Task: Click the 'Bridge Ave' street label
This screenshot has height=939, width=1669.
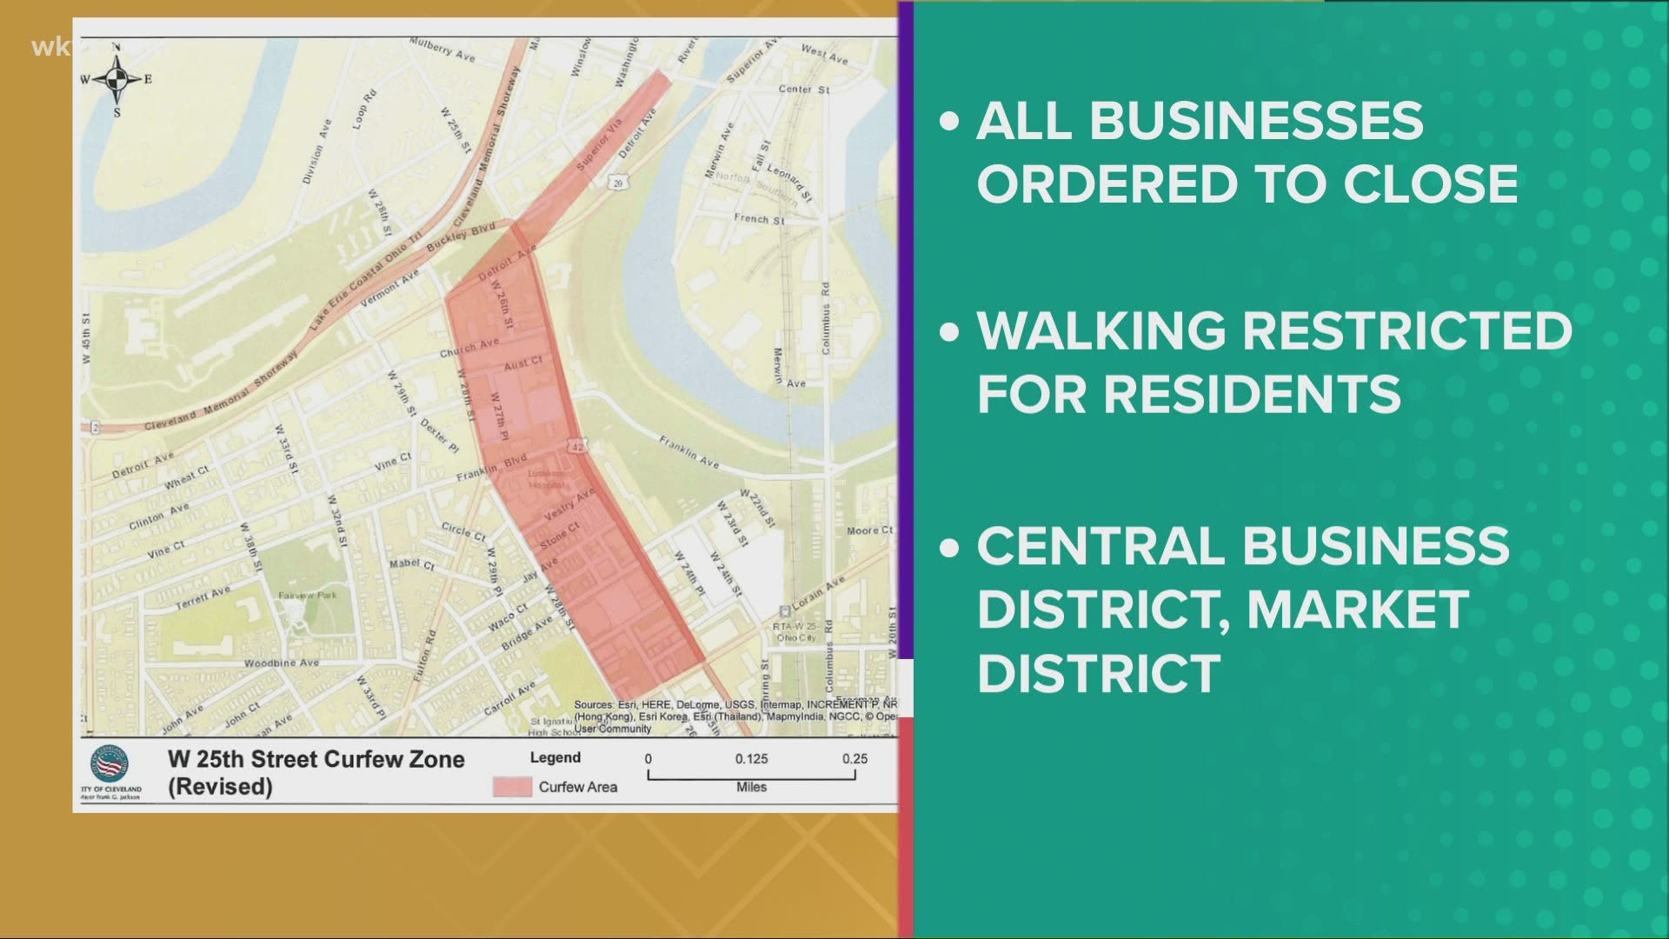Action: [527, 634]
